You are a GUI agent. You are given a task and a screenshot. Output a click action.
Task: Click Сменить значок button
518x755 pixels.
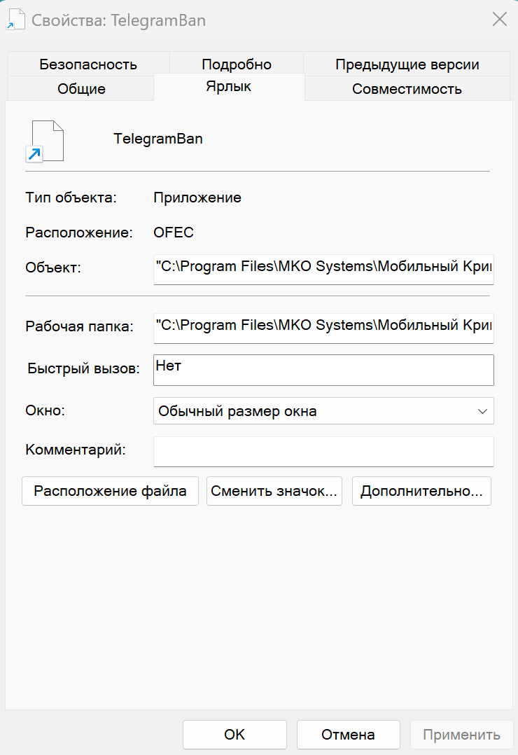point(274,491)
